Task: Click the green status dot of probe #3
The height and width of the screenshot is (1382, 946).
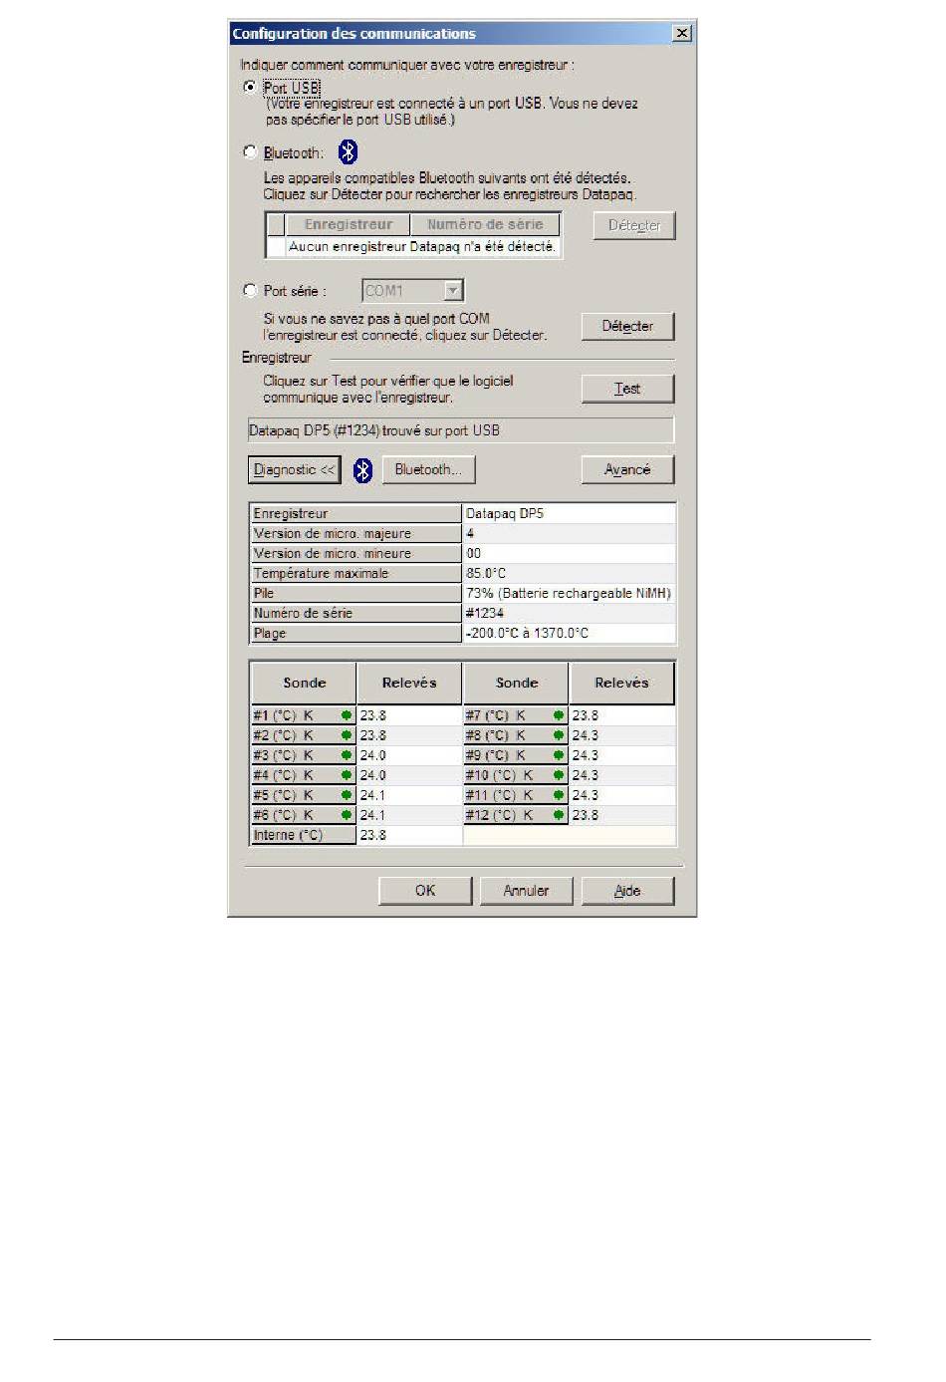Action: (347, 755)
